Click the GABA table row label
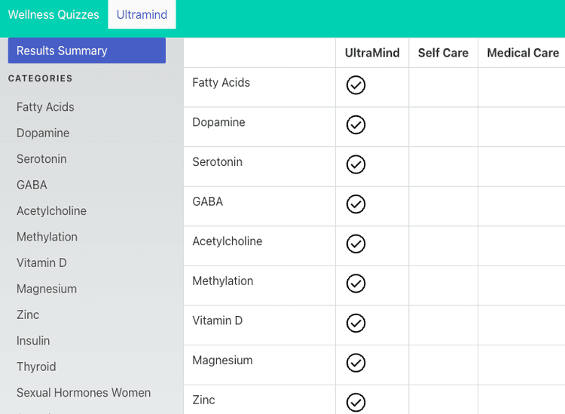Screen dimensions: 565x414 pos(208,201)
